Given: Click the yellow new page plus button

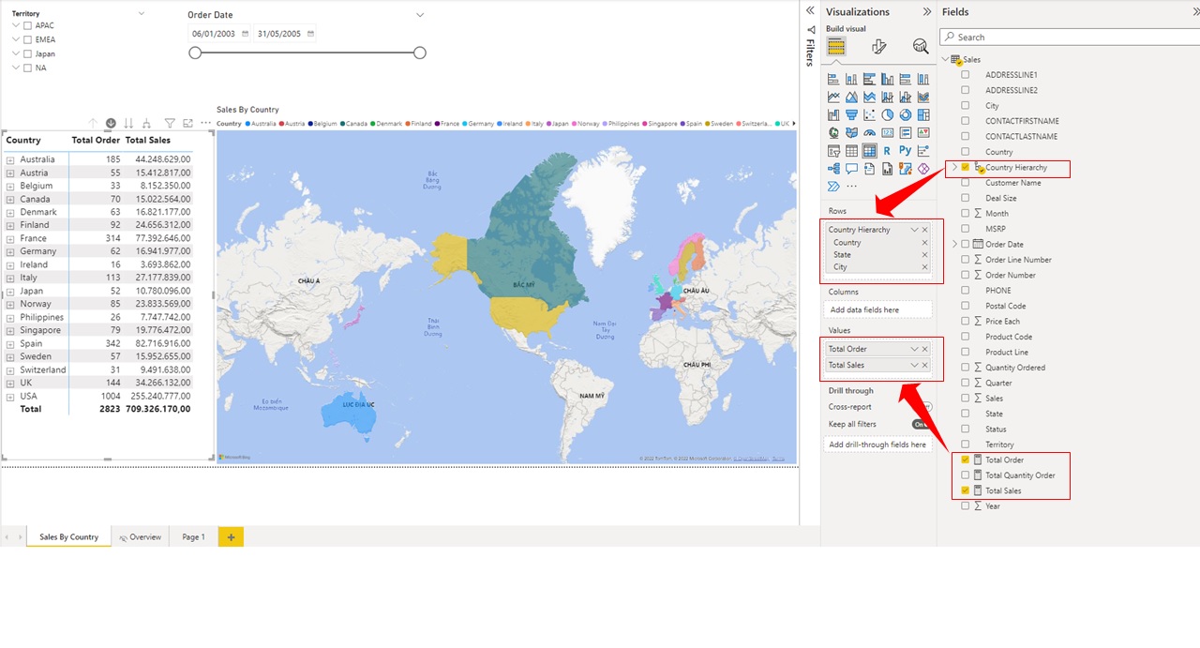Looking at the screenshot, I should coord(231,536).
